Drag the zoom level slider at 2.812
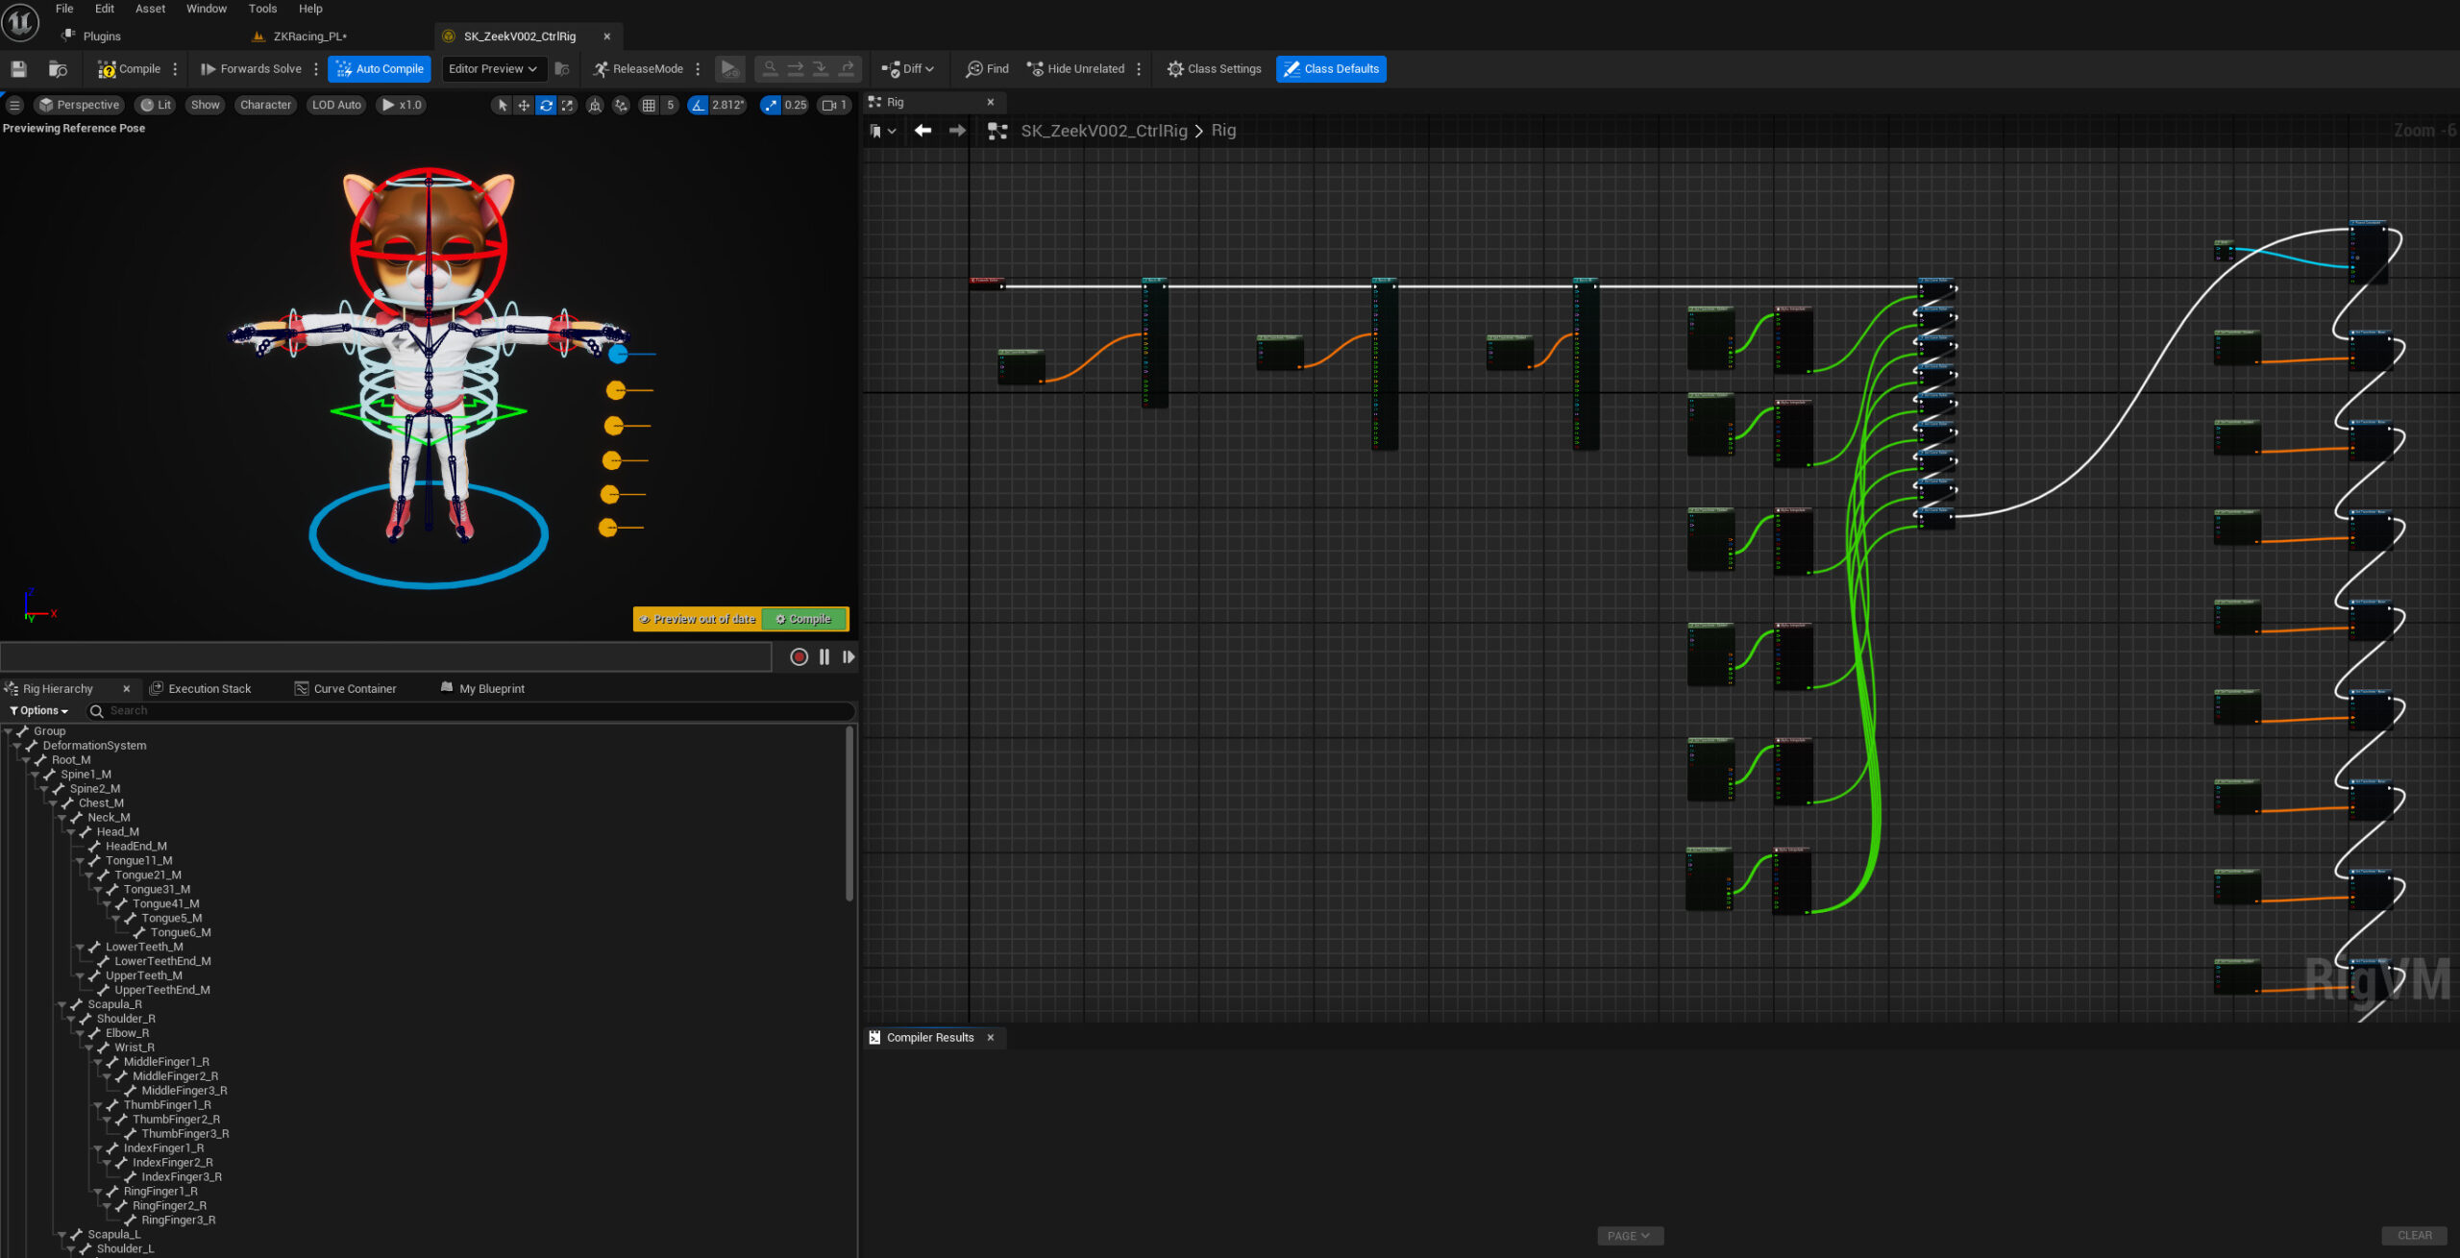This screenshot has height=1258, width=2460. pos(731,105)
